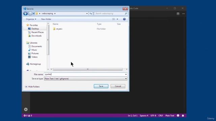This screenshot has height=121, width=216.
Task: Open More Actions ellipsis in VS Code
Action: [x=184, y=14]
